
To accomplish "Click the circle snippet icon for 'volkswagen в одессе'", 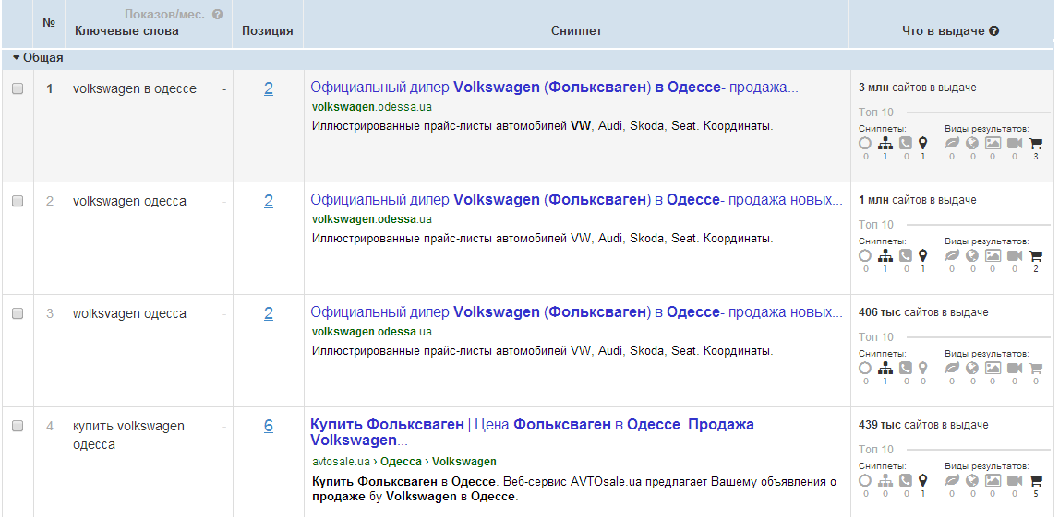I will pos(865,144).
